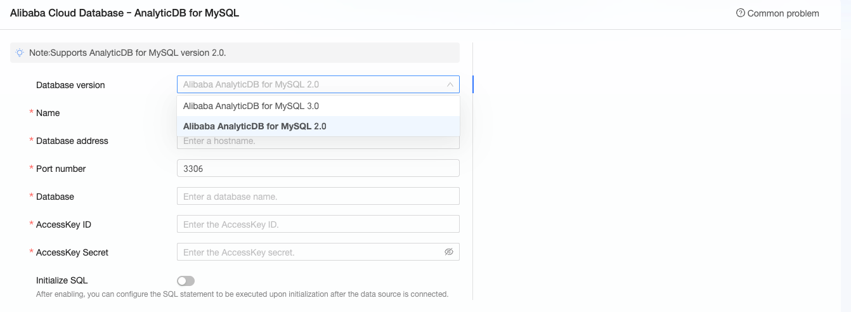Select Alibaba AnalyticDB for MySQL 2.0 option
The image size is (851, 312).
[x=318, y=126]
